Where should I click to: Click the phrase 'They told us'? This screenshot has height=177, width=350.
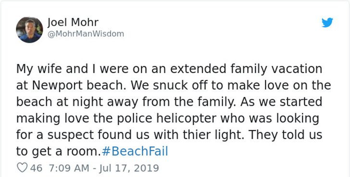point(285,135)
